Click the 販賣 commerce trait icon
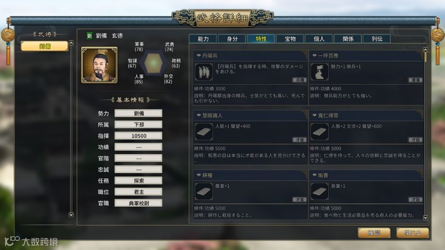Viewport: 445px width, 250px height. pyautogui.click(x=319, y=191)
